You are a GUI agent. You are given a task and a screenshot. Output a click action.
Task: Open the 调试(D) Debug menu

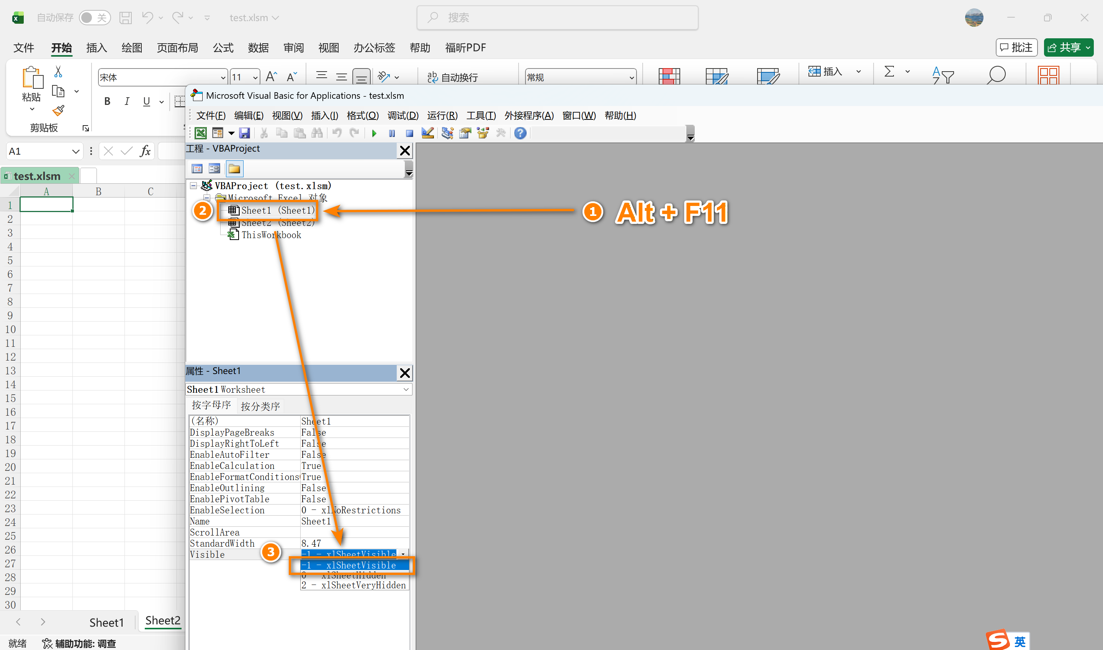[x=402, y=116]
